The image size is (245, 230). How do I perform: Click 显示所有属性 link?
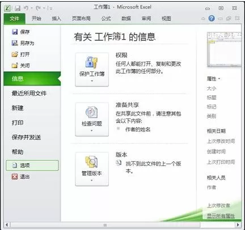point(221,216)
